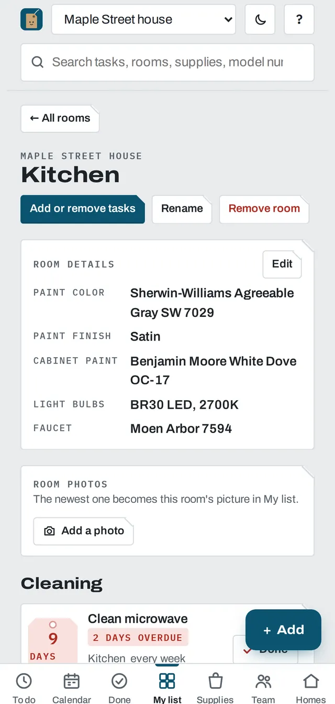Click Add a photo camera button

(x=84, y=531)
